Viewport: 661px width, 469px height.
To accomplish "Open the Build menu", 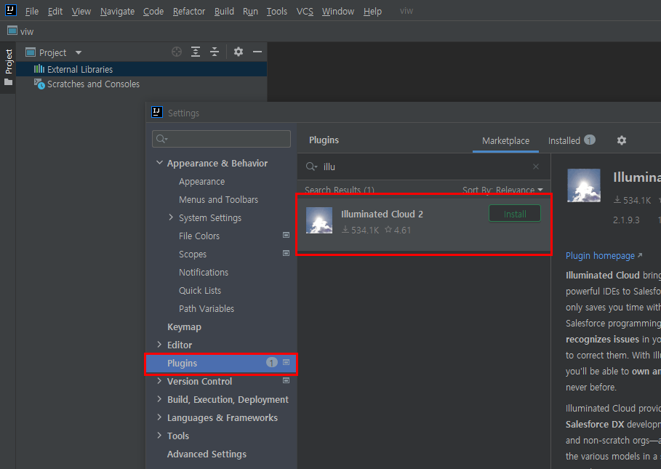I will (224, 12).
